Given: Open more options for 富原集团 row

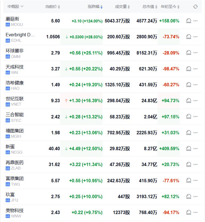Looking at the screenshot, I should [195, 180].
